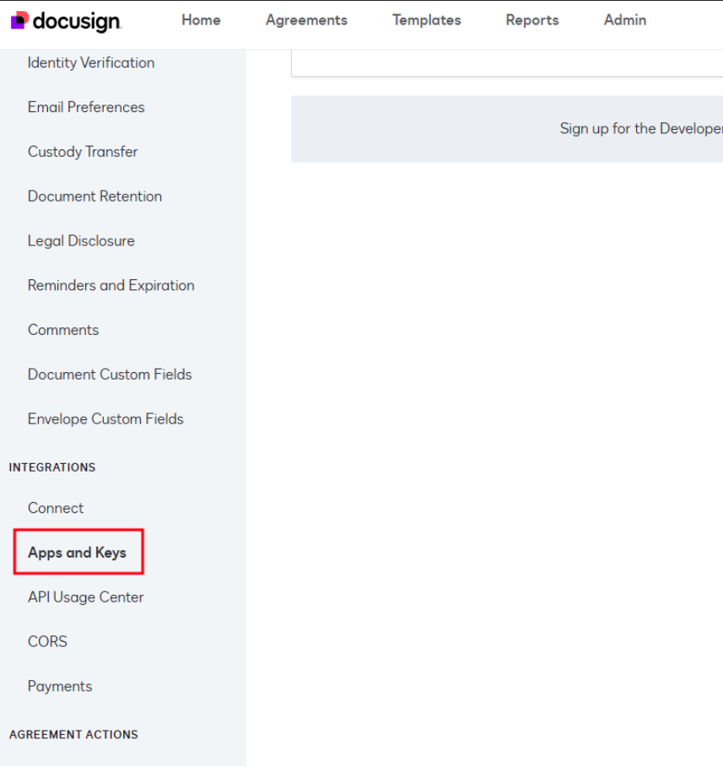
Task: Switch to the Agreements tab
Action: point(306,20)
